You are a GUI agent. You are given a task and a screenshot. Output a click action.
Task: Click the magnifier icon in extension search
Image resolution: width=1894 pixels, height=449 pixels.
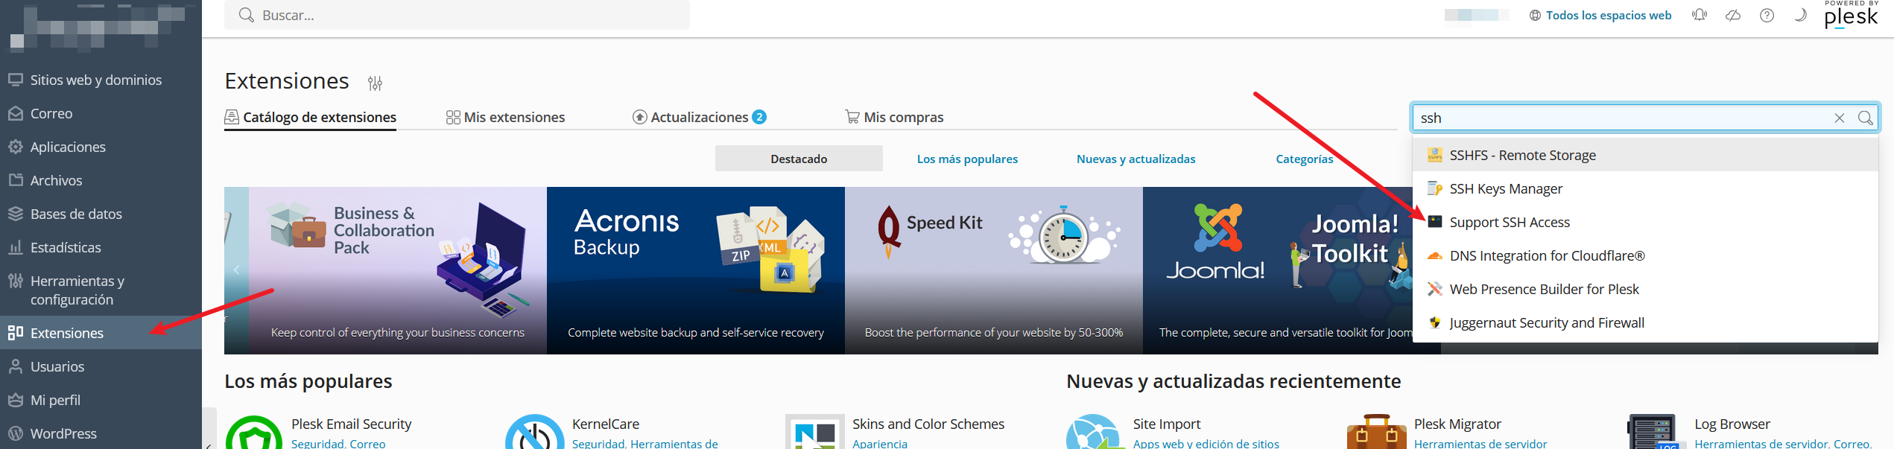pyautogui.click(x=1865, y=118)
